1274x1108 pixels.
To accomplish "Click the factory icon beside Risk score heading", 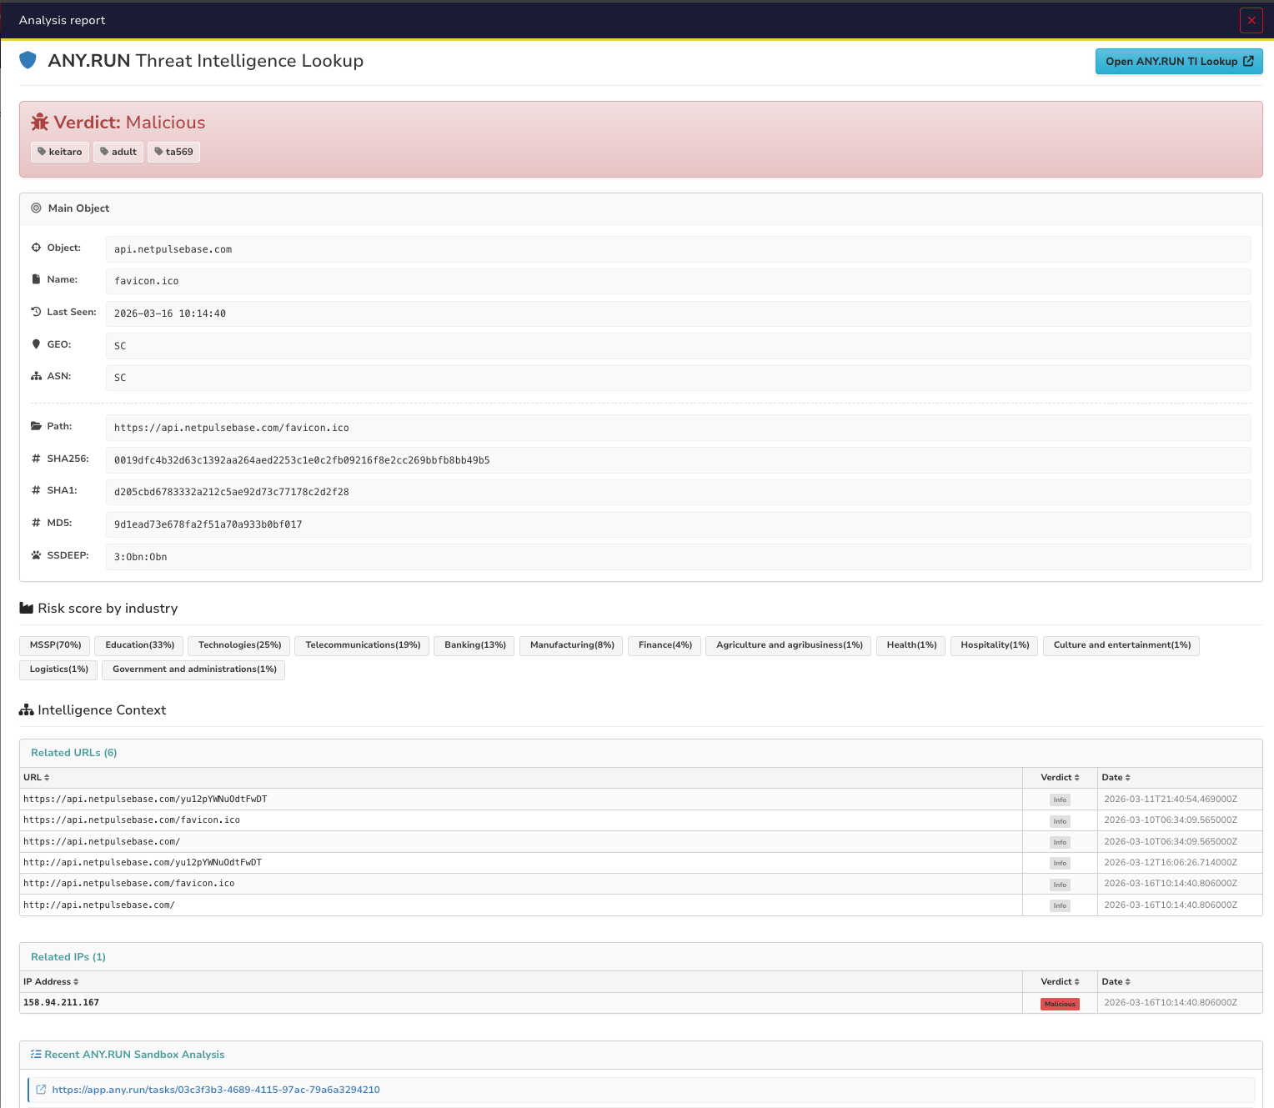I will point(27,609).
